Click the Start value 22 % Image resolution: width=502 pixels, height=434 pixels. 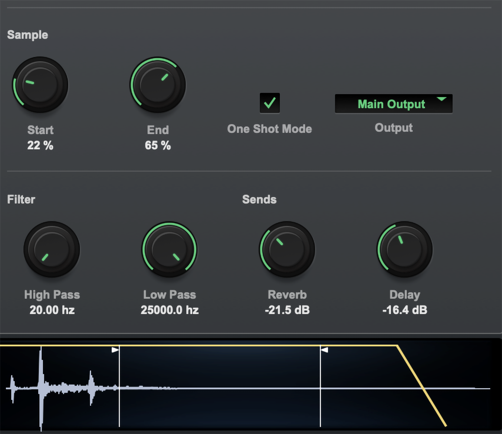point(40,146)
